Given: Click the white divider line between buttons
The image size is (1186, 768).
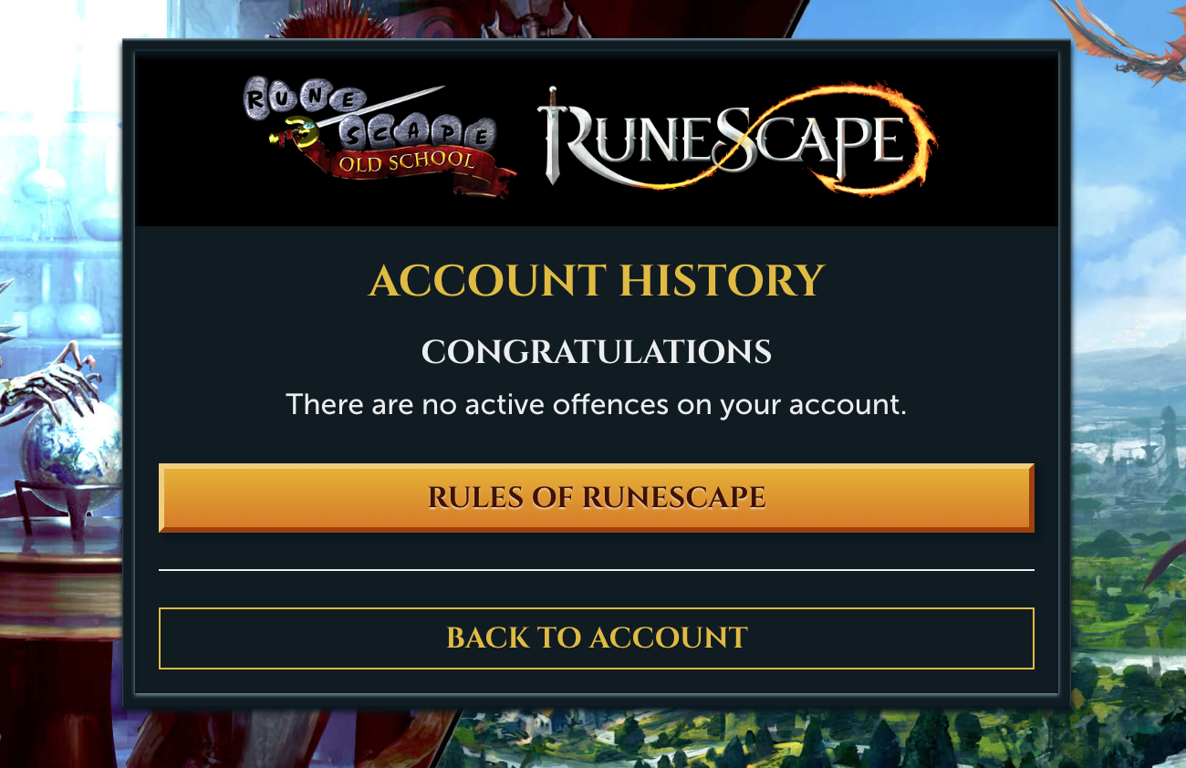Looking at the screenshot, I should coord(597,570).
